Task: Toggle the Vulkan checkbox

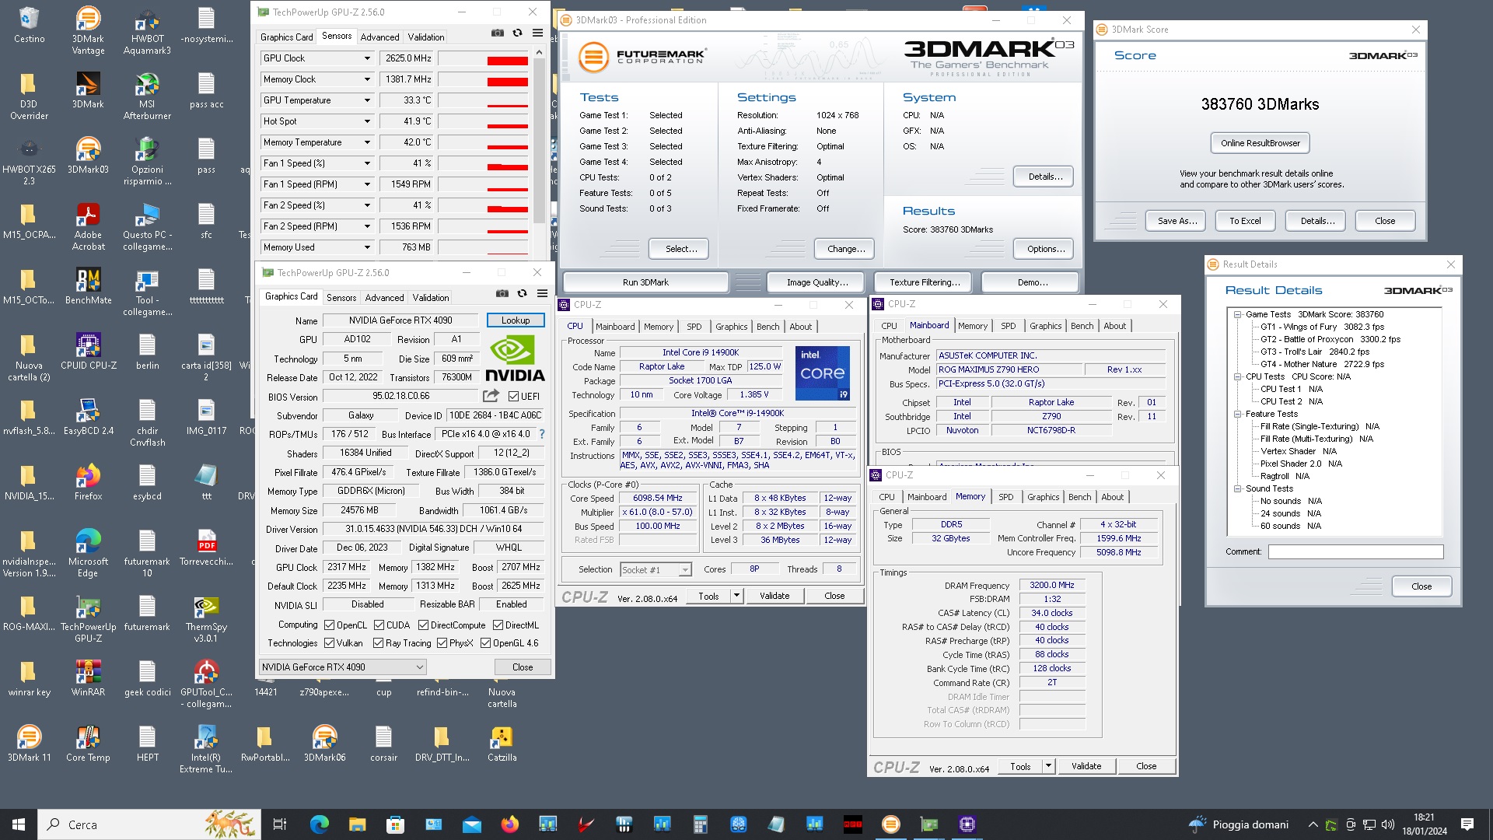Action: (x=330, y=643)
